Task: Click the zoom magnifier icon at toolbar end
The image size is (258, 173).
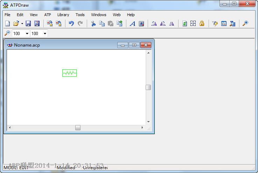Action: tap(245, 23)
